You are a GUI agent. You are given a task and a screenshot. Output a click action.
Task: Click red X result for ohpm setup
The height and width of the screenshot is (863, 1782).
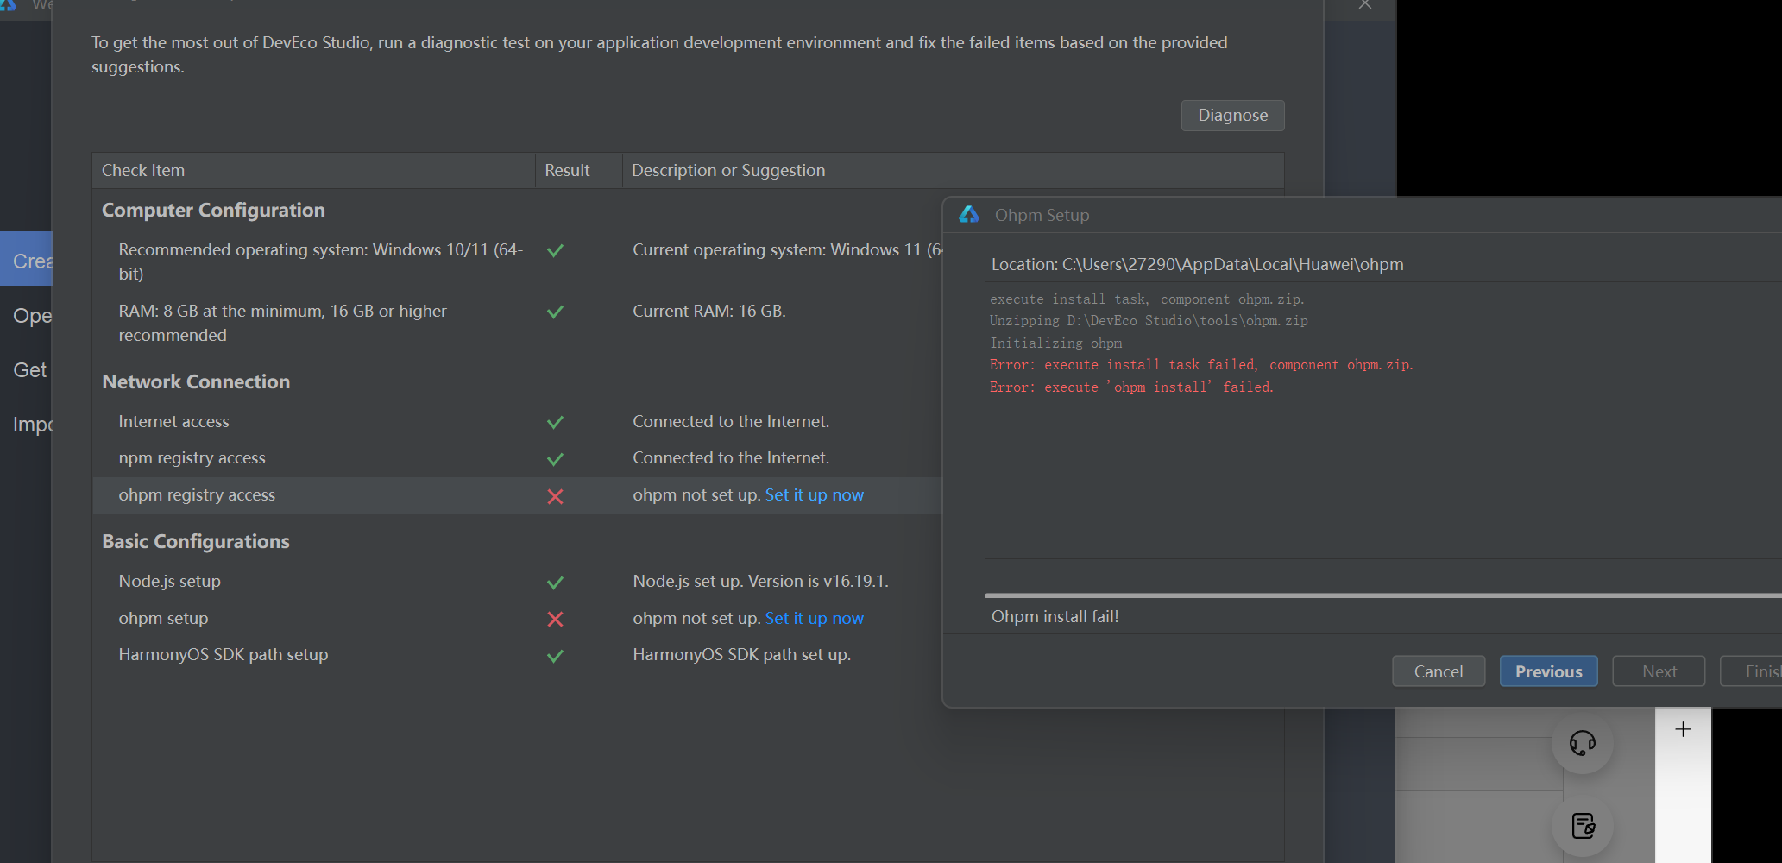pos(555,619)
